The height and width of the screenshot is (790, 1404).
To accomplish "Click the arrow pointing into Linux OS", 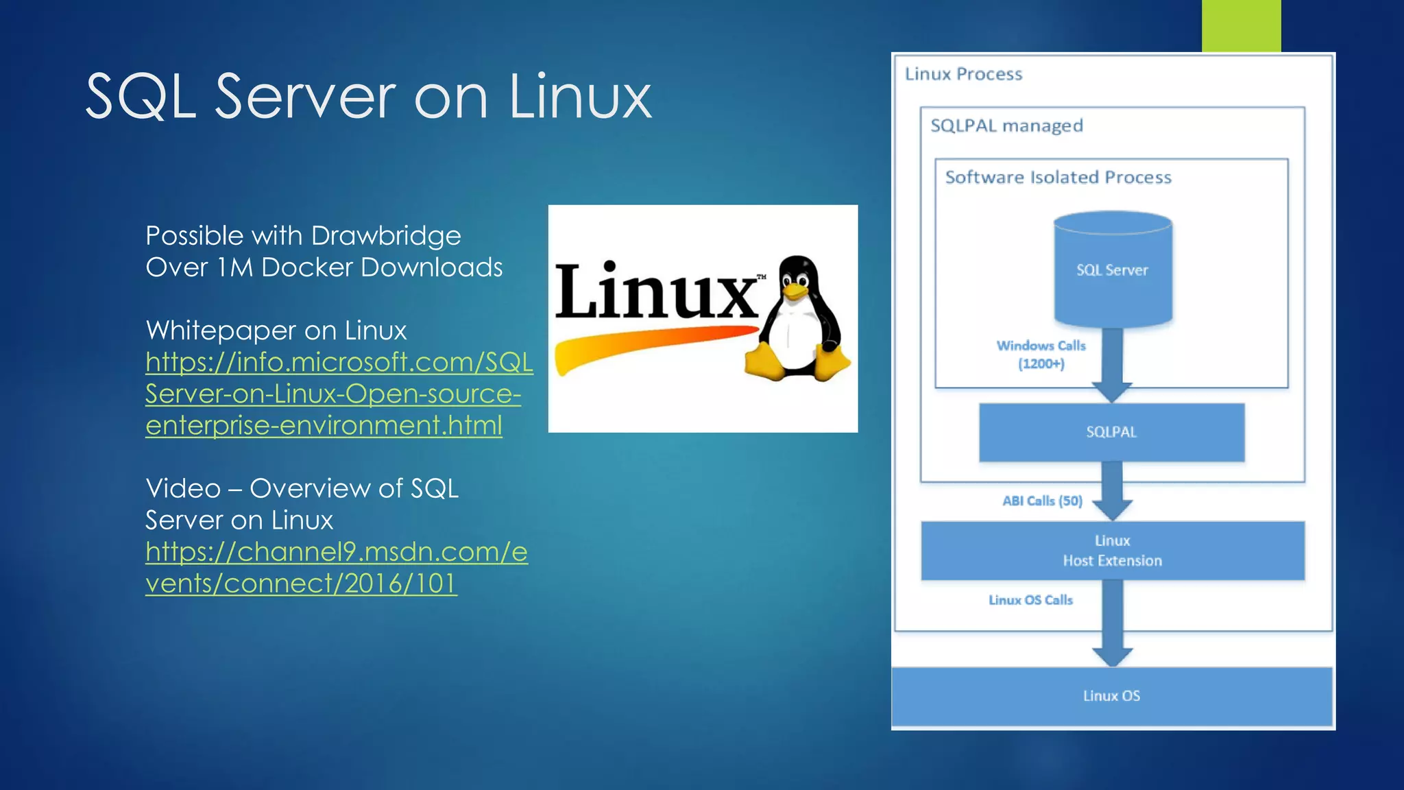I will [x=1112, y=623].
